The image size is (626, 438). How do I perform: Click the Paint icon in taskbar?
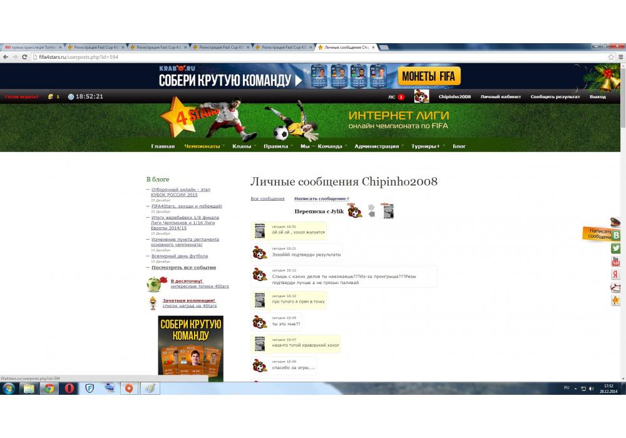click(x=150, y=388)
